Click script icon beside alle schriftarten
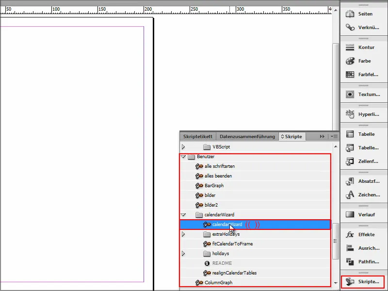The height and width of the screenshot is (291, 388). [199, 166]
